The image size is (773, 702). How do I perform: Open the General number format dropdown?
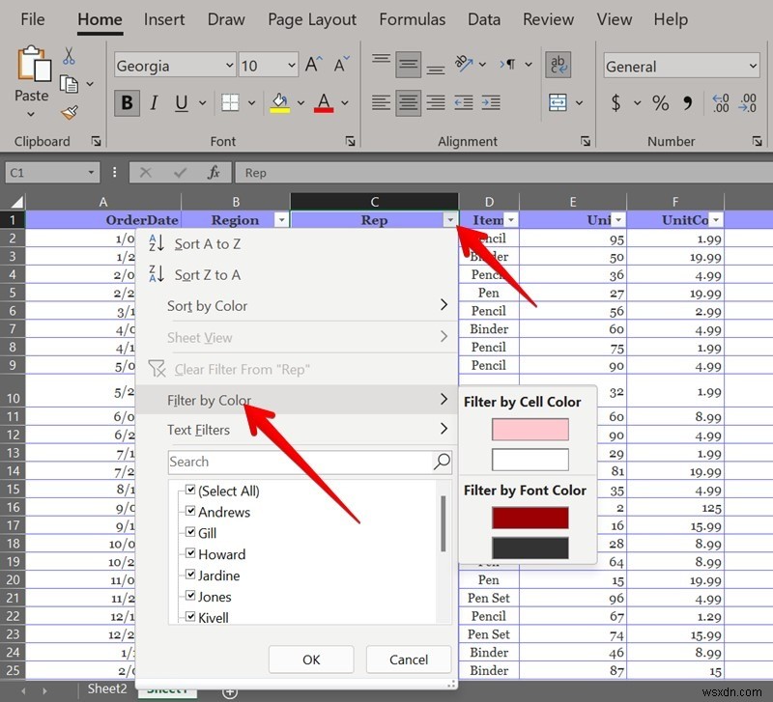755,65
